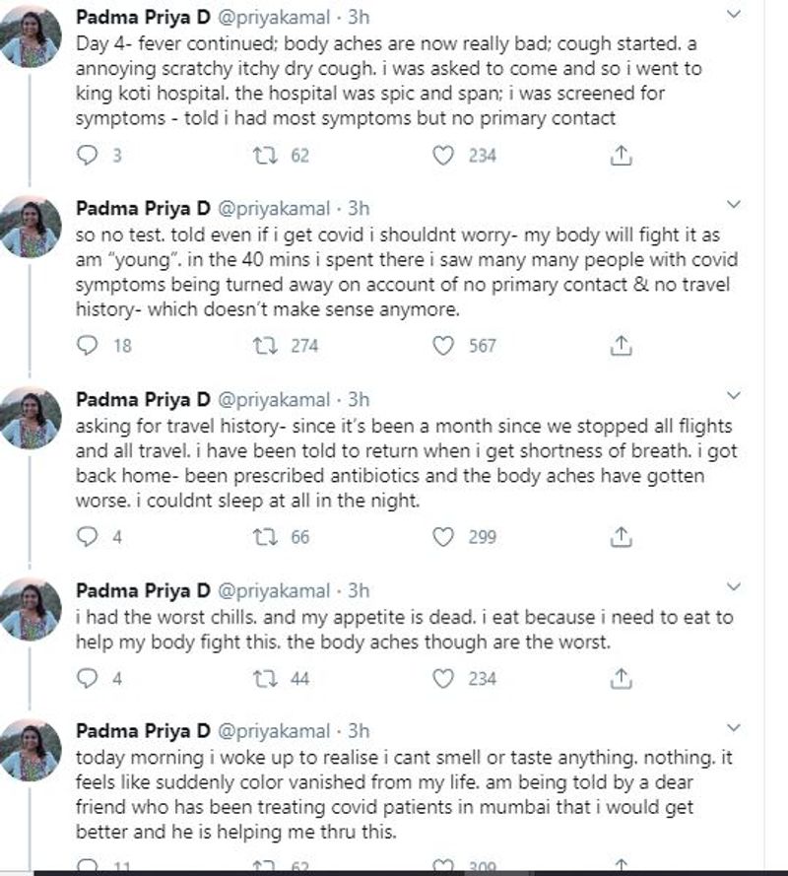Share the 'so no test' tweet
The image size is (788, 876).
[621, 346]
